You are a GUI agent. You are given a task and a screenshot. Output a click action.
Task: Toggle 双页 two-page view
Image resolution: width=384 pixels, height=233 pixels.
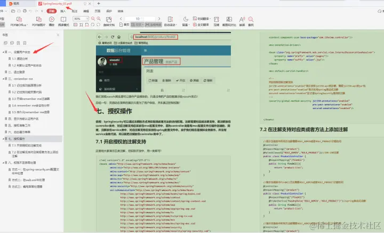point(137,25)
